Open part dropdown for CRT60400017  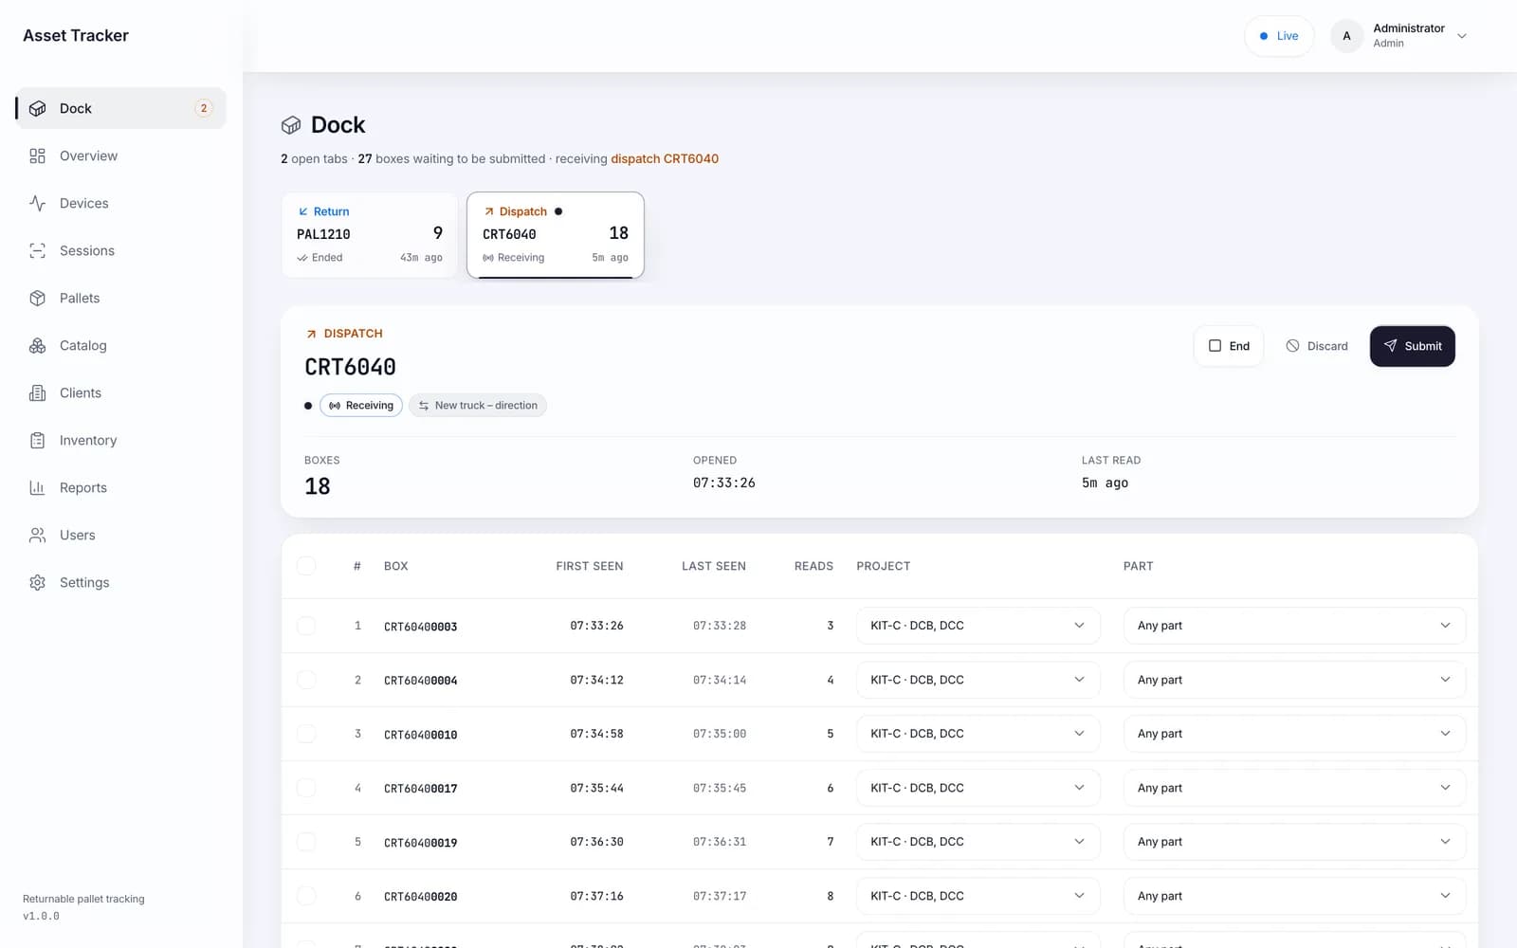[x=1294, y=788]
